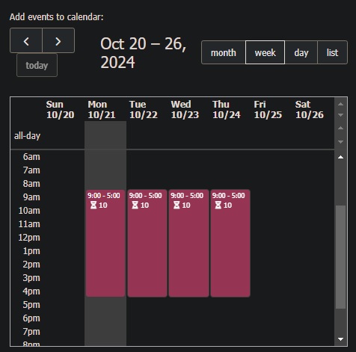This screenshot has width=356, height=352.
Task: Click time grid scroll down arrow
Action: coord(340,339)
